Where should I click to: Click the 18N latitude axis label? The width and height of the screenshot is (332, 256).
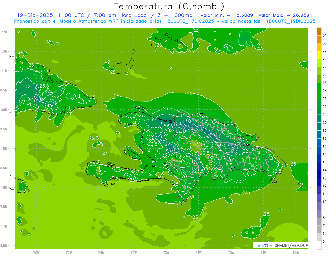pyautogui.click(x=5, y=188)
